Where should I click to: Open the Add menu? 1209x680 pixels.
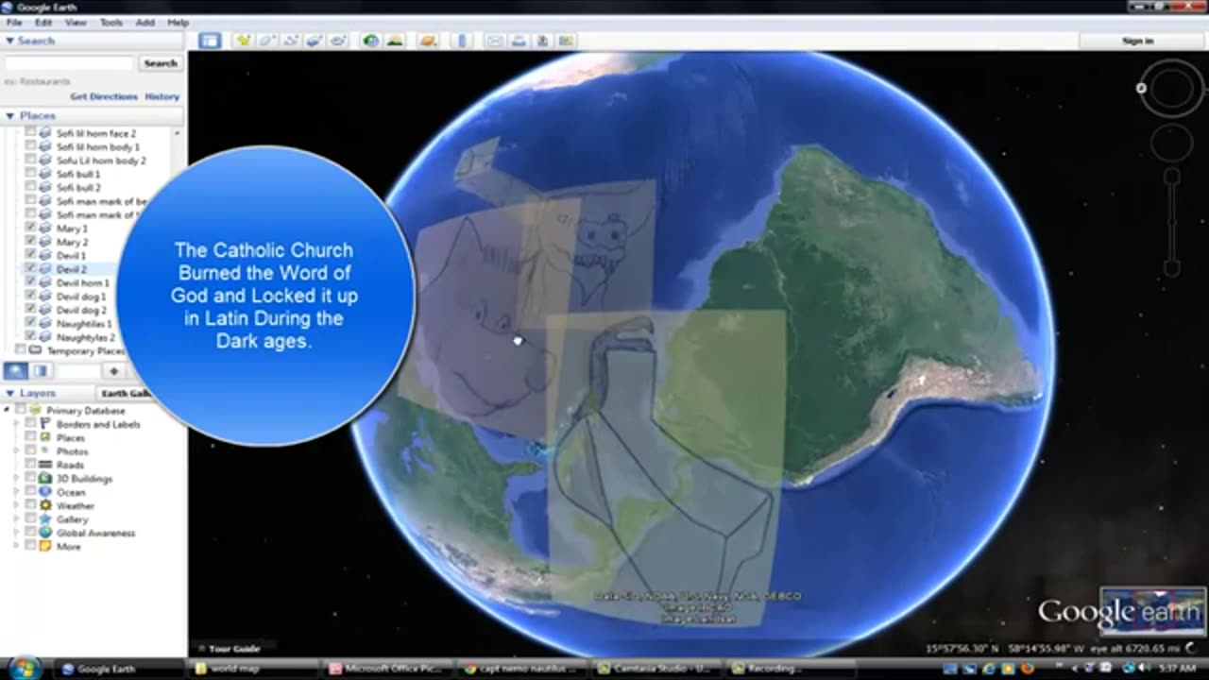point(145,22)
